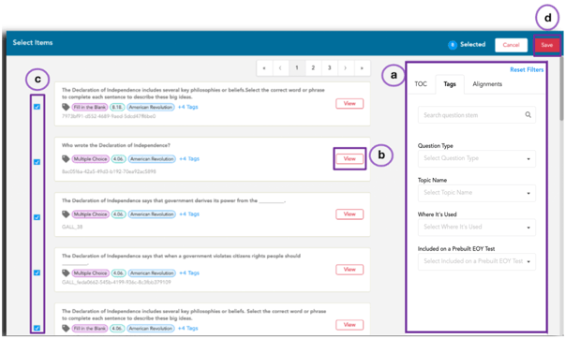Click the American Revolution tag on the last item
565x339 pixels.
pyautogui.click(x=151, y=329)
